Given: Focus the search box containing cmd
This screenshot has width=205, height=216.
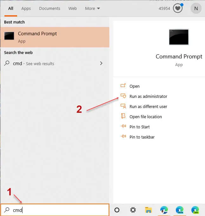Looking at the screenshot, I should click(55, 210).
